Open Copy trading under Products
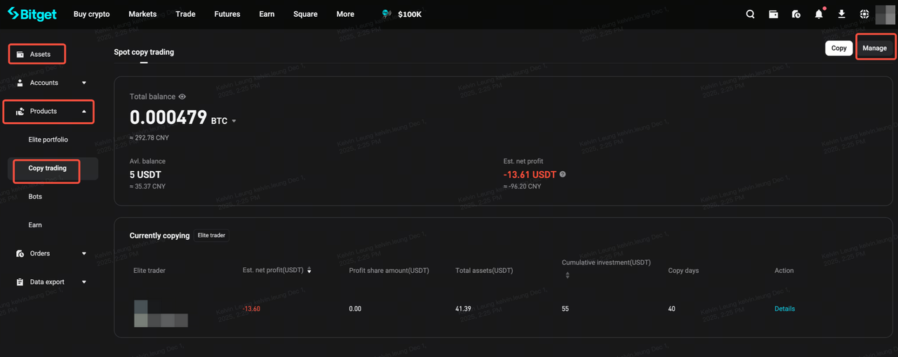 pos(47,168)
